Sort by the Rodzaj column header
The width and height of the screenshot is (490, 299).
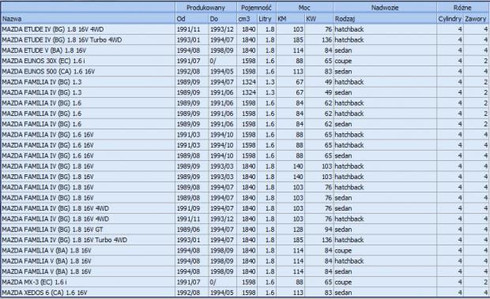click(x=386, y=19)
